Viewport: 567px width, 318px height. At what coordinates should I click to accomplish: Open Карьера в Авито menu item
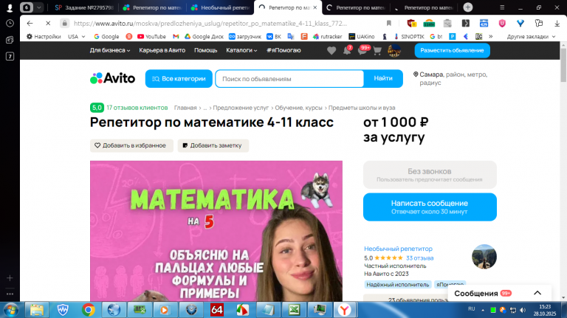point(162,50)
